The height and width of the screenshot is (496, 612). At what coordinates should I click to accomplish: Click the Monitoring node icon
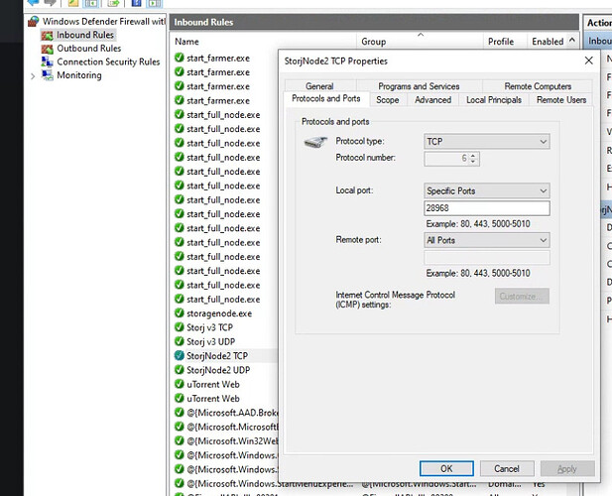pos(48,75)
